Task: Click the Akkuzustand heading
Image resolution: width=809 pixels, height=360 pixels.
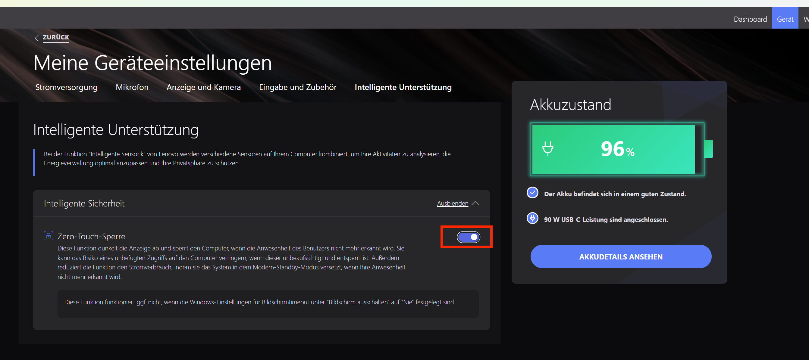Action: pos(570,104)
